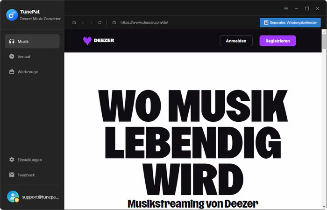Click the envelope icon beside Feedback
The image size is (327, 210).
12,175
